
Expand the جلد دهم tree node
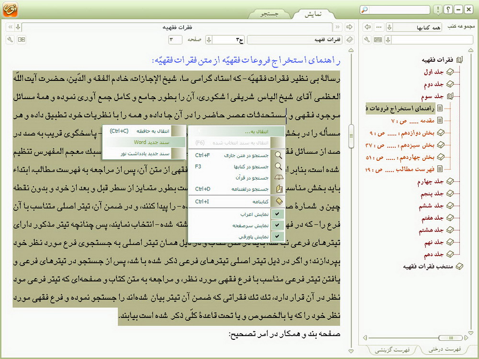point(450,254)
